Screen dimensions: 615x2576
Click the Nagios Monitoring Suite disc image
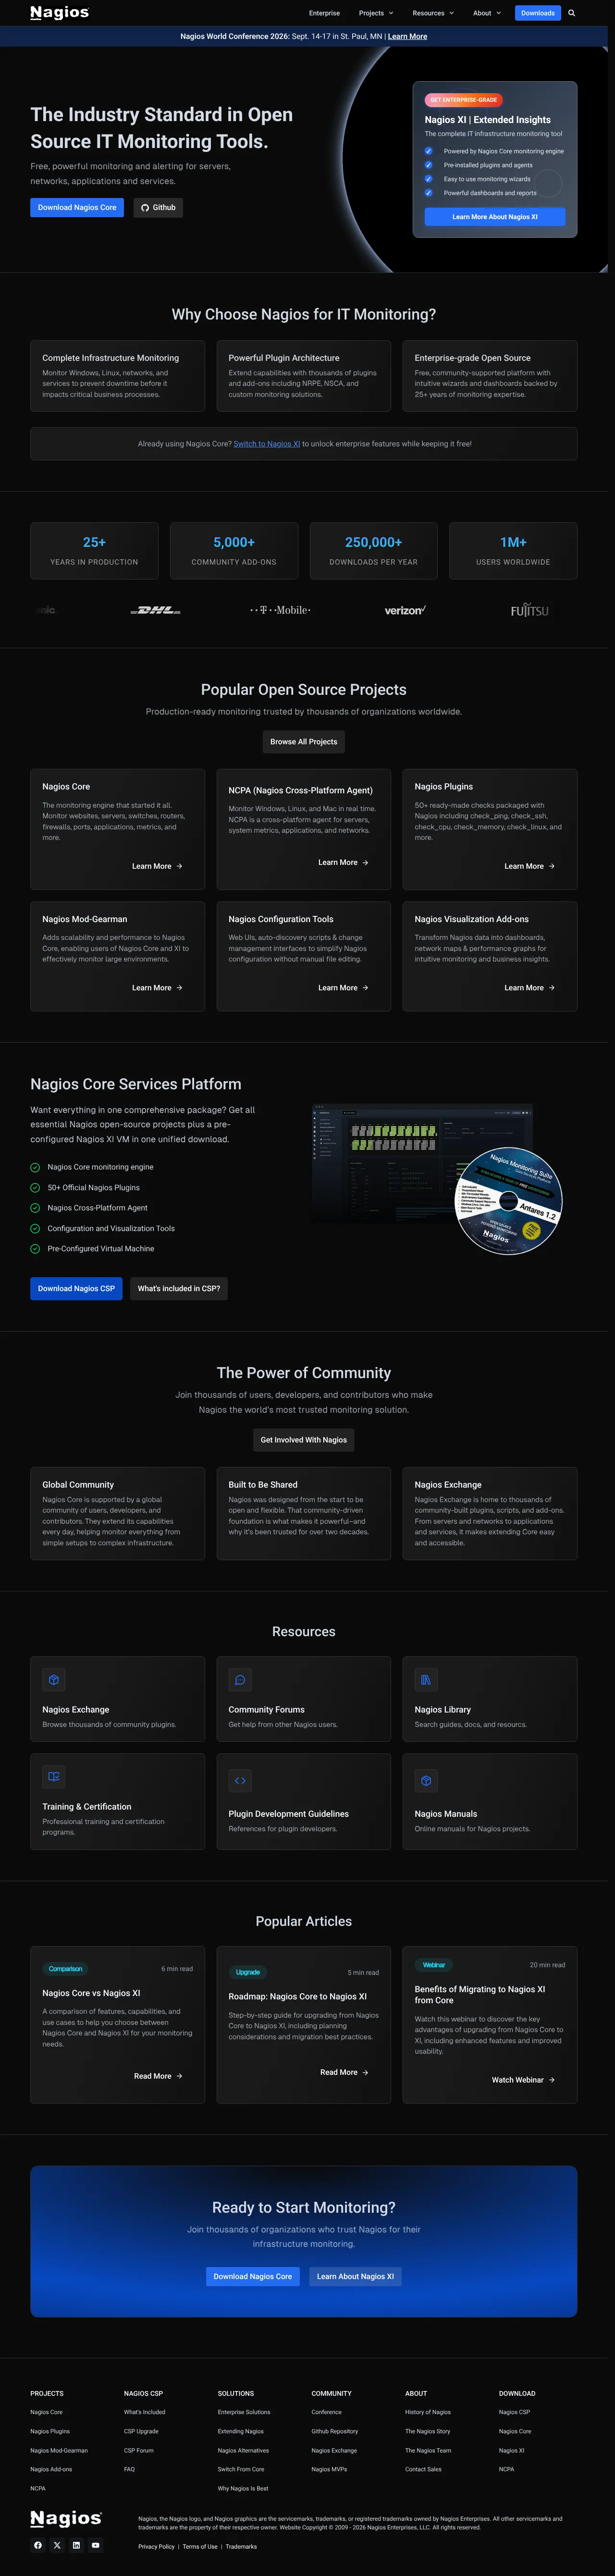tap(508, 1201)
